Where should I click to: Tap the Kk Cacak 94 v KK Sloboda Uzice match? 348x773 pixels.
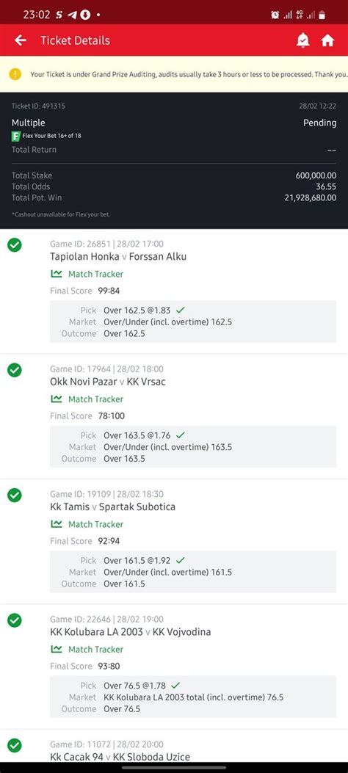(x=120, y=757)
